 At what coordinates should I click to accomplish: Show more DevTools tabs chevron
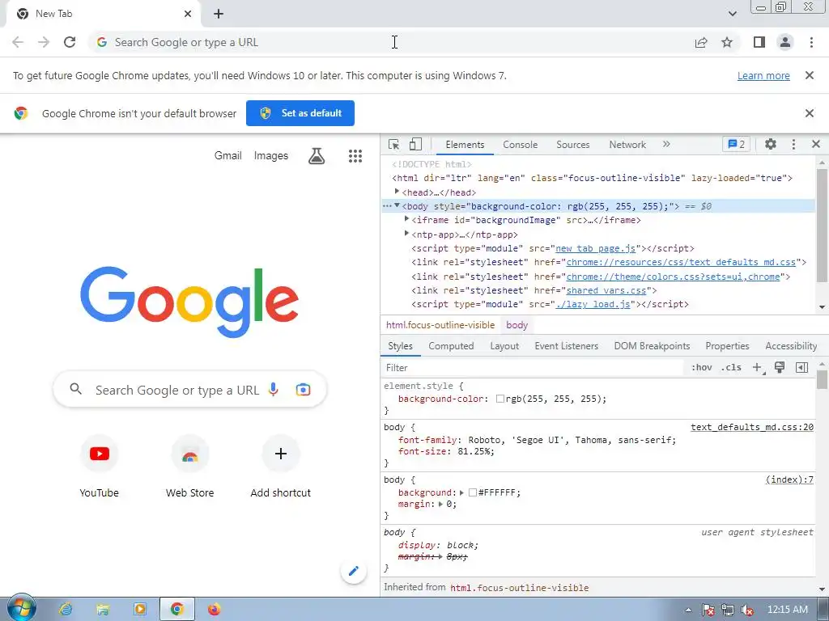tap(666, 144)
